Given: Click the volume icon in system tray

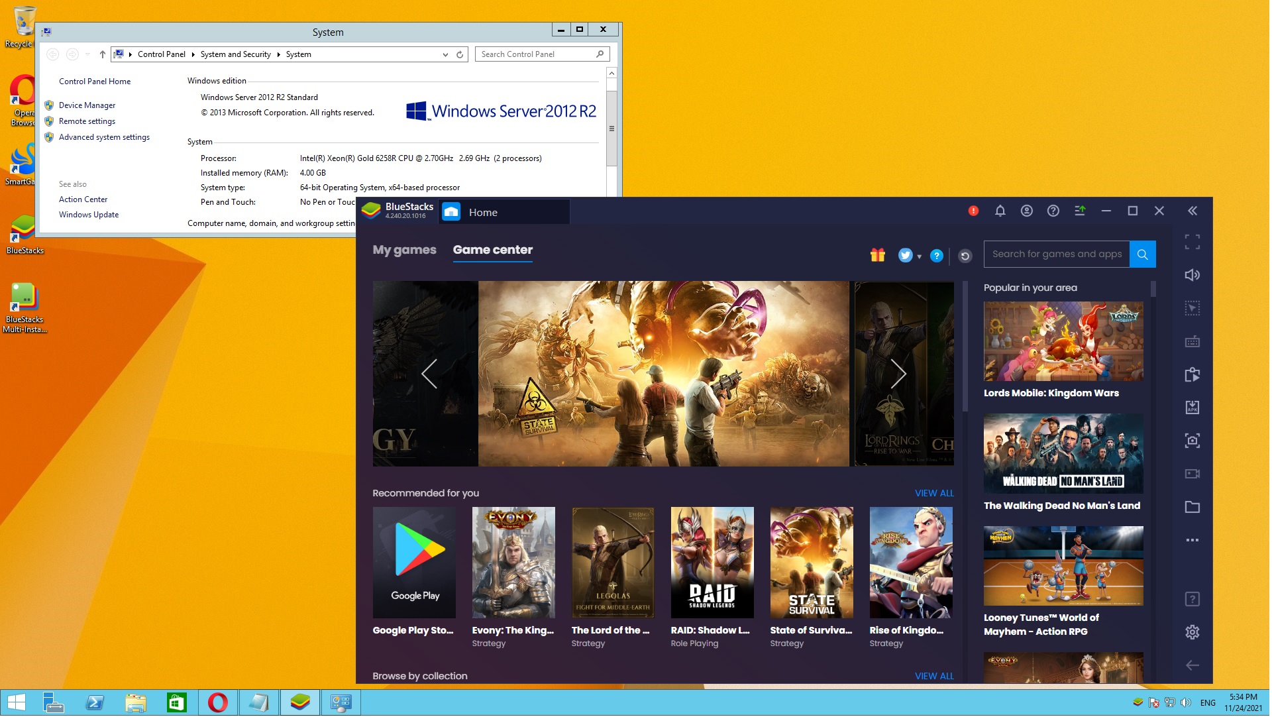Looking at the screenshot, I should point(1186,702).
